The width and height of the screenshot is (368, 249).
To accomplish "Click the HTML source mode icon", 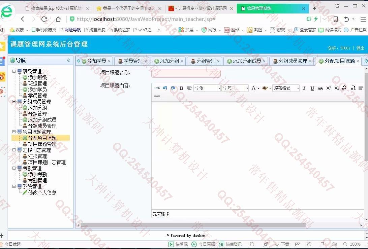I will point(157,88).
